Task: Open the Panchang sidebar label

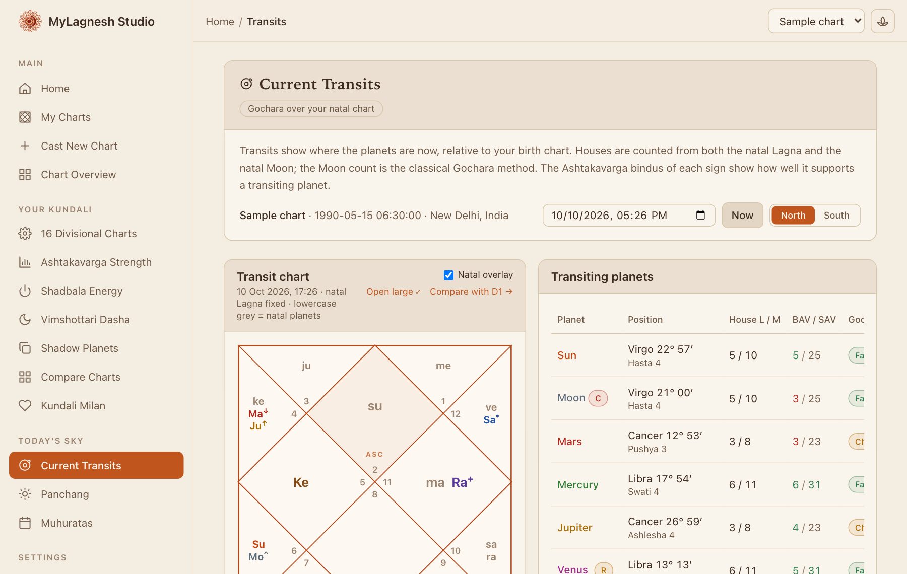Action: click(64, 494)
